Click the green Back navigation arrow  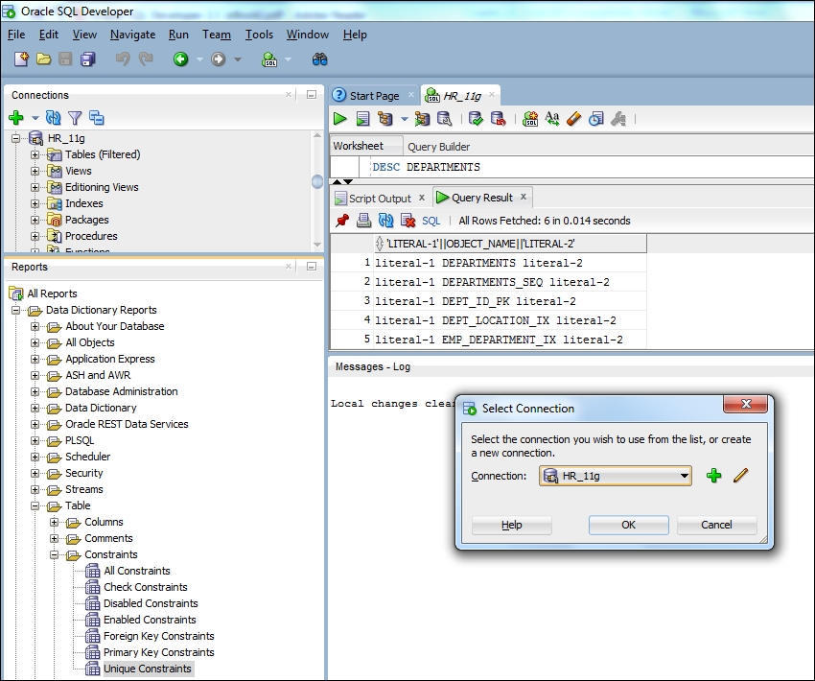point(180,59)
